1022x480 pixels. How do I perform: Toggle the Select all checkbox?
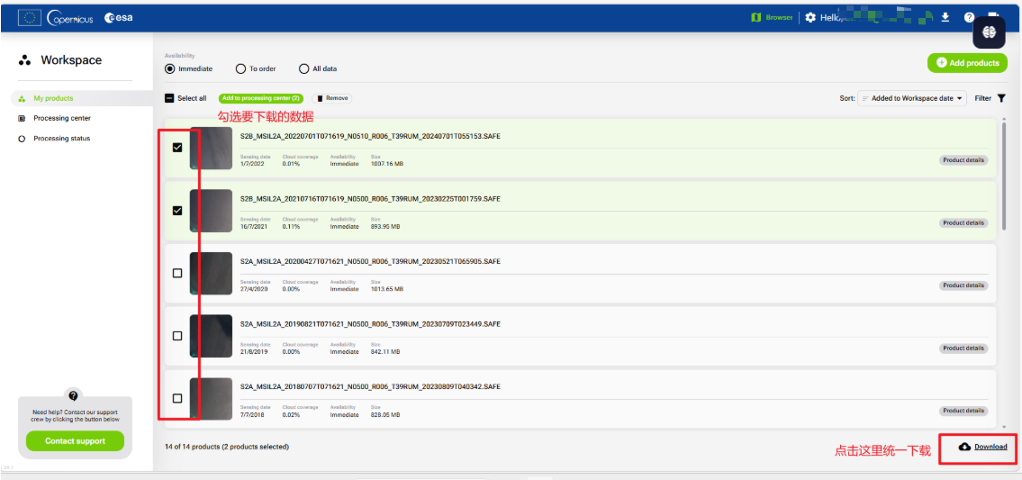(x=169, y=98)
